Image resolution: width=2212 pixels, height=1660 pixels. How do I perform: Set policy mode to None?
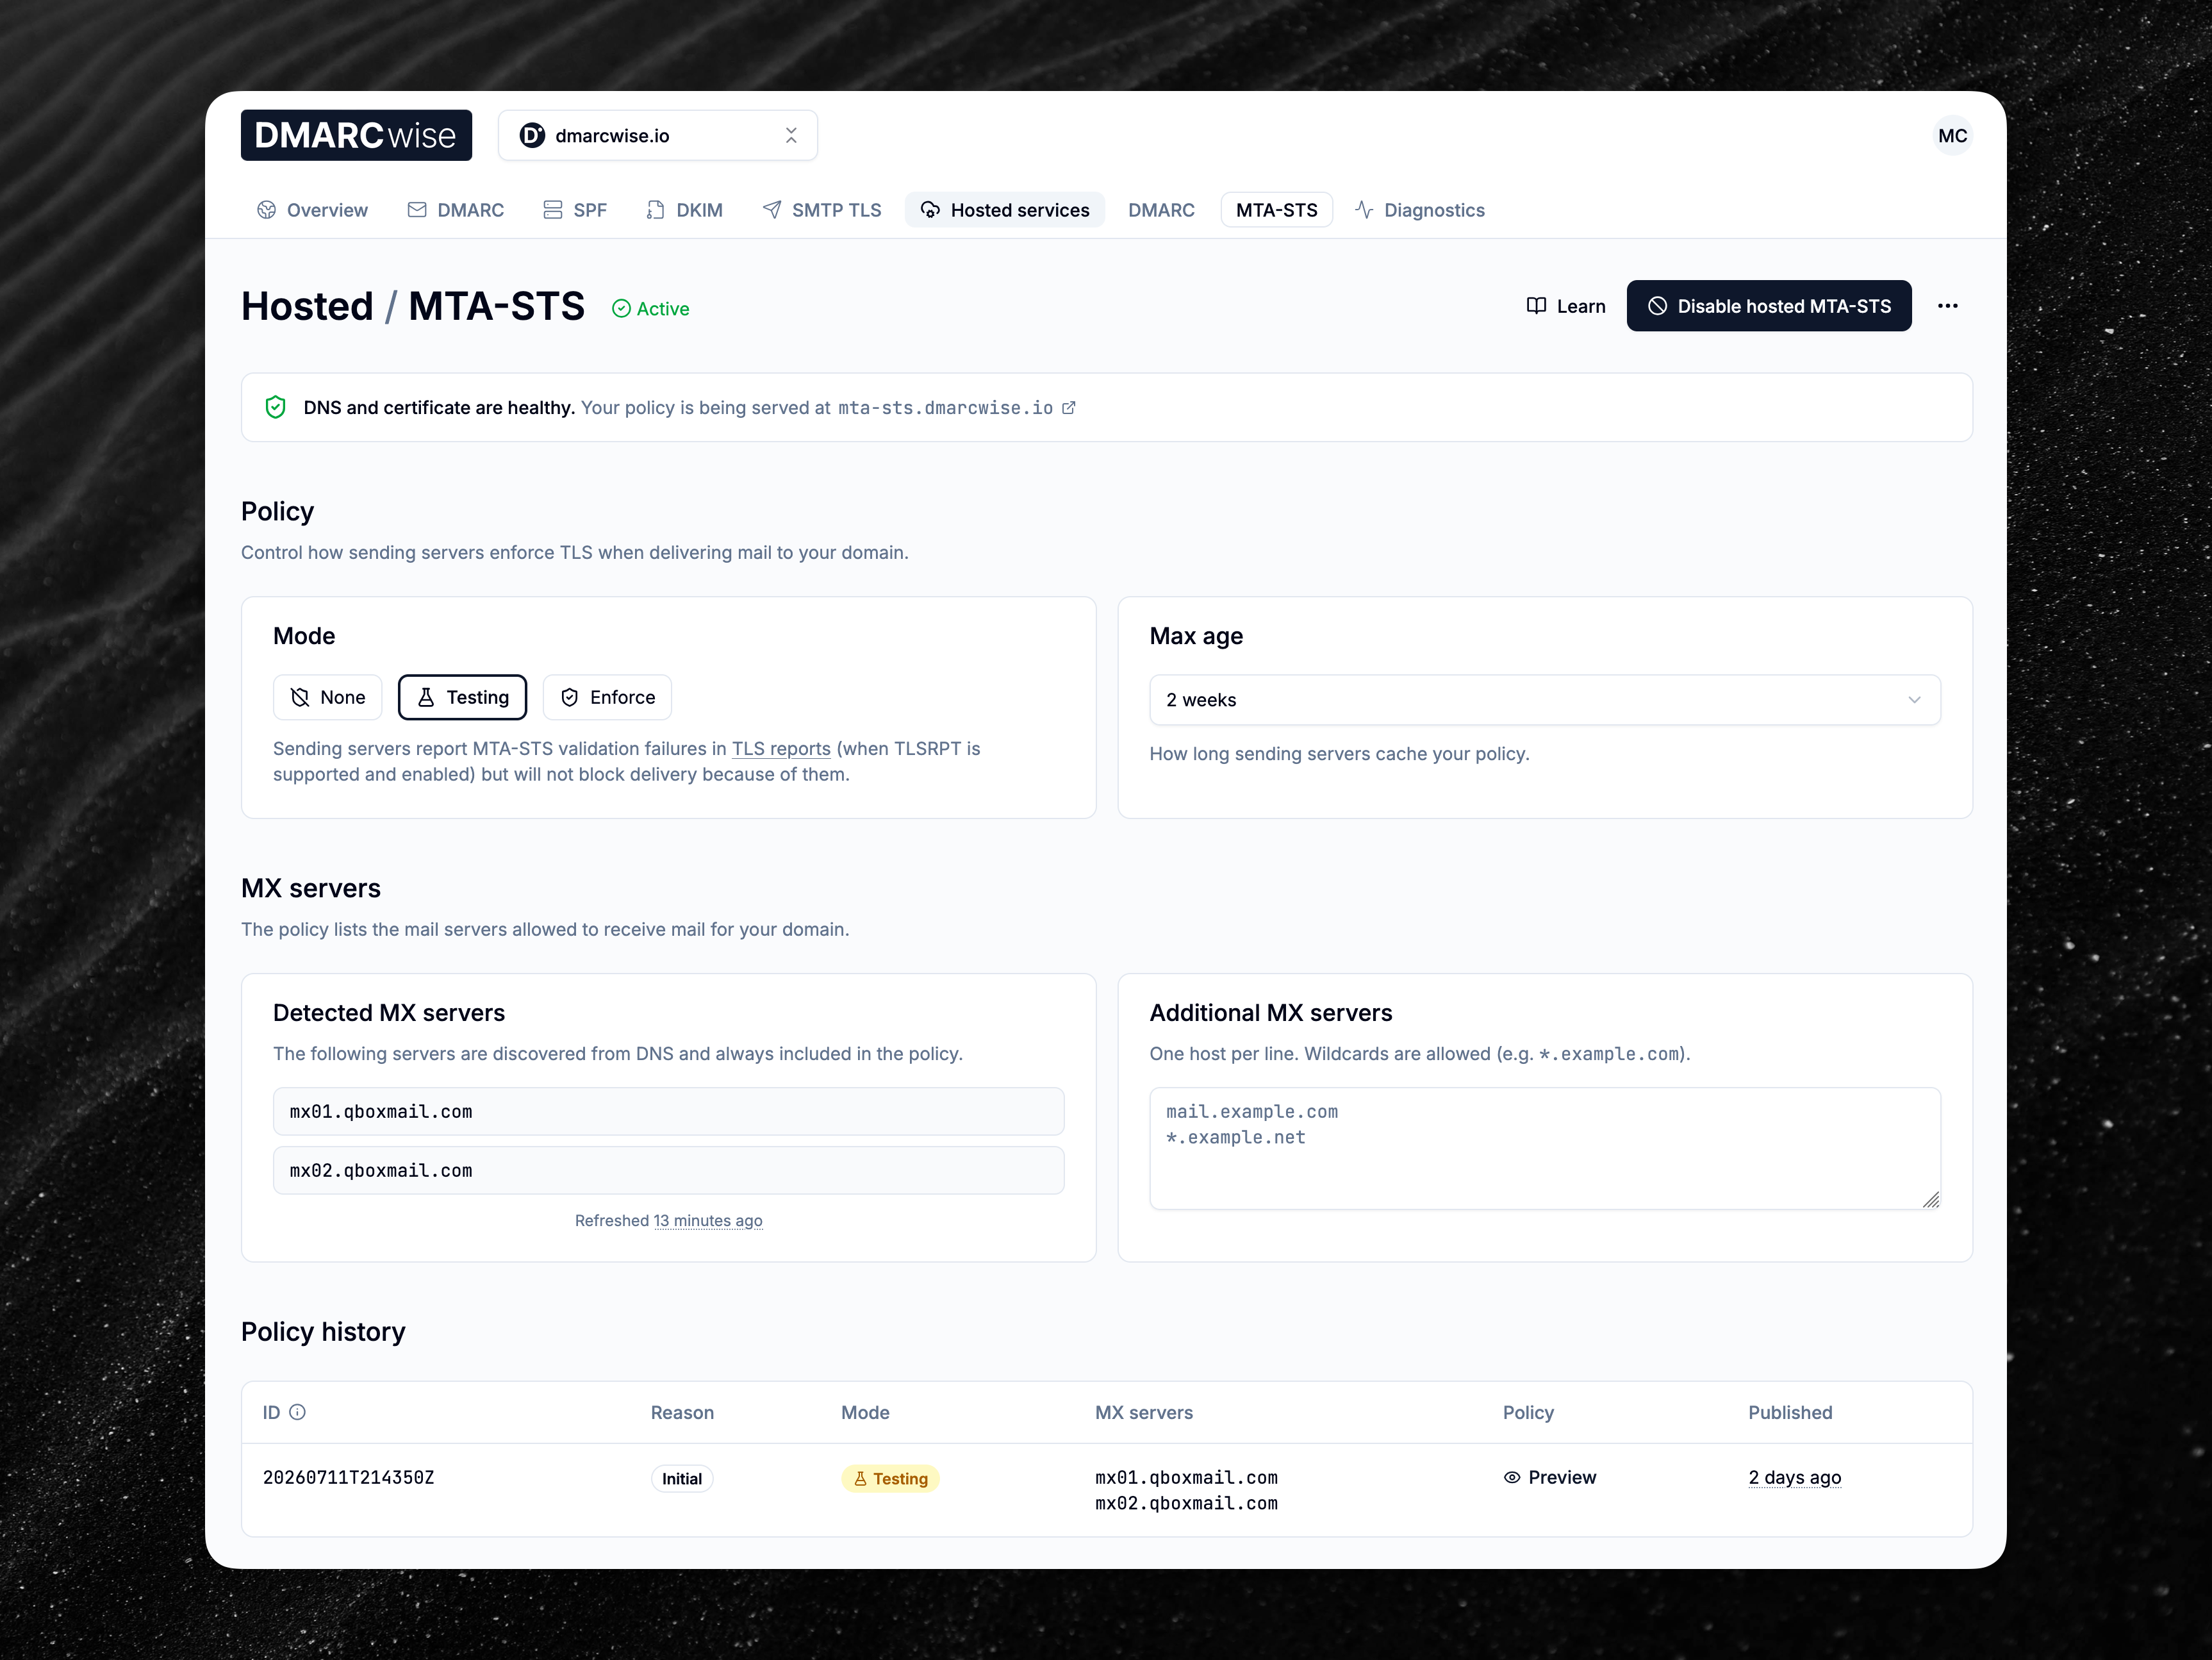[328, 697]
